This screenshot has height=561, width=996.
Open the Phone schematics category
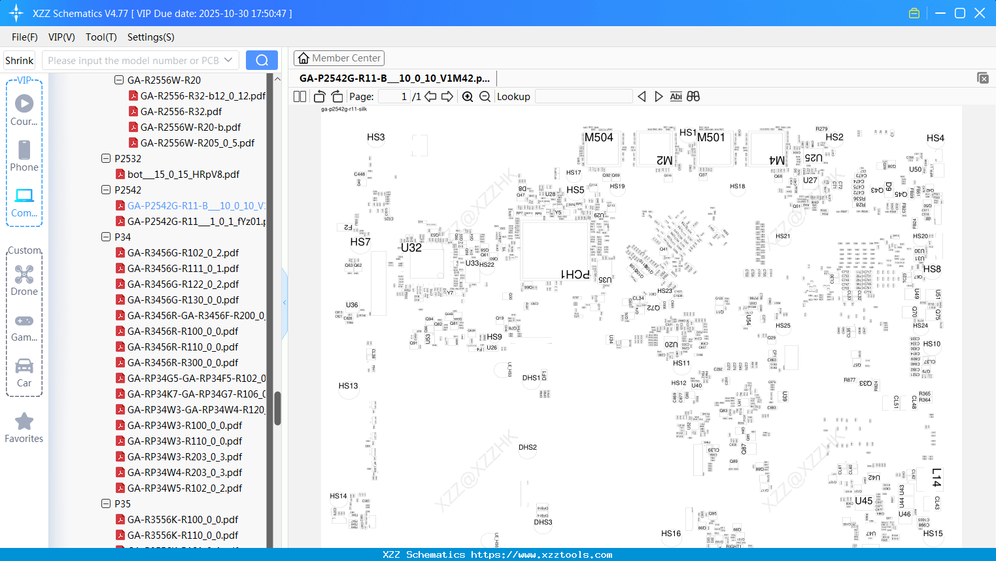coord(24,156)
